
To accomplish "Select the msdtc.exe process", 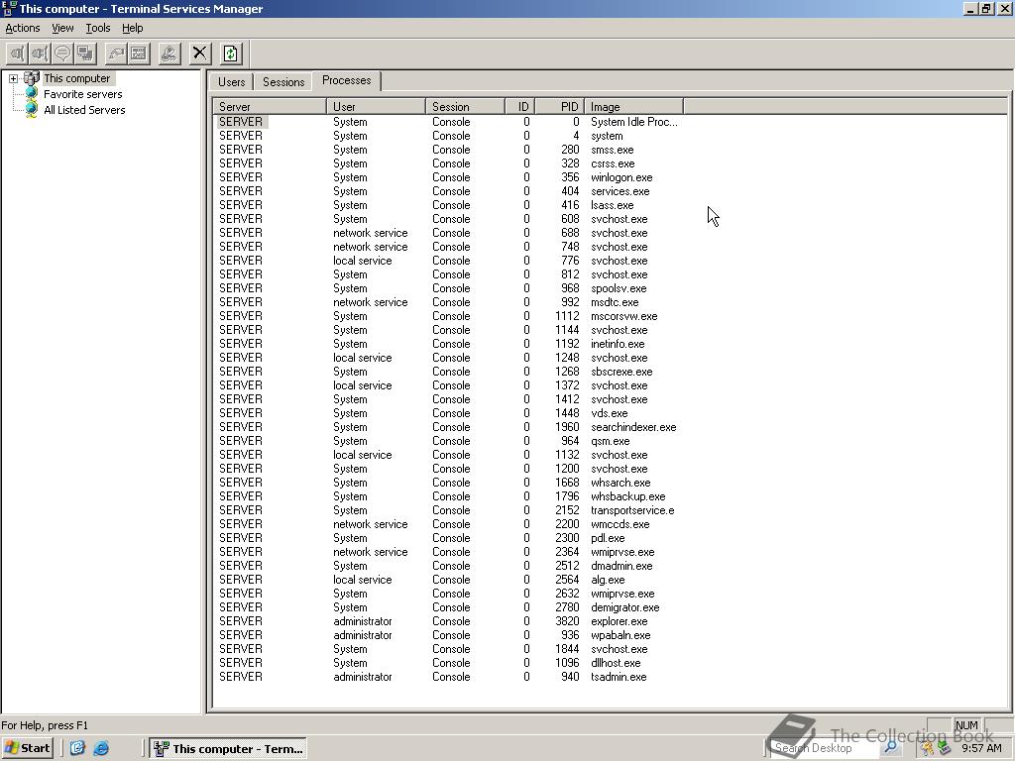I will pyautogui.click(x=449, y=302).
